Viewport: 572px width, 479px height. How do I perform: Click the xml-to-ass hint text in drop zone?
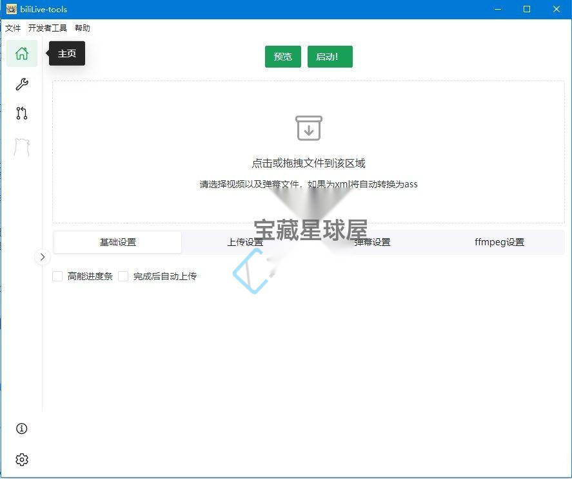coord(309,184)
